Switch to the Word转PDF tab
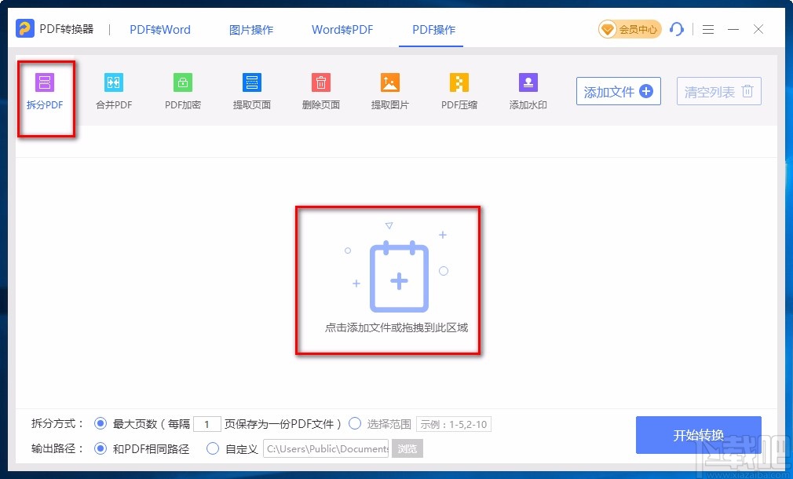 coord(342,29)
